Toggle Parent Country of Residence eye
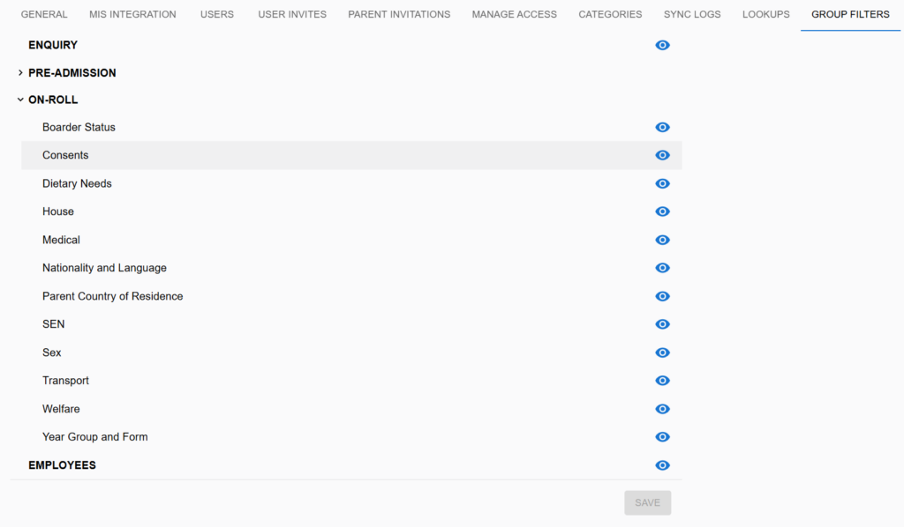This screenshot has width=904, height=527. point(662,296)
